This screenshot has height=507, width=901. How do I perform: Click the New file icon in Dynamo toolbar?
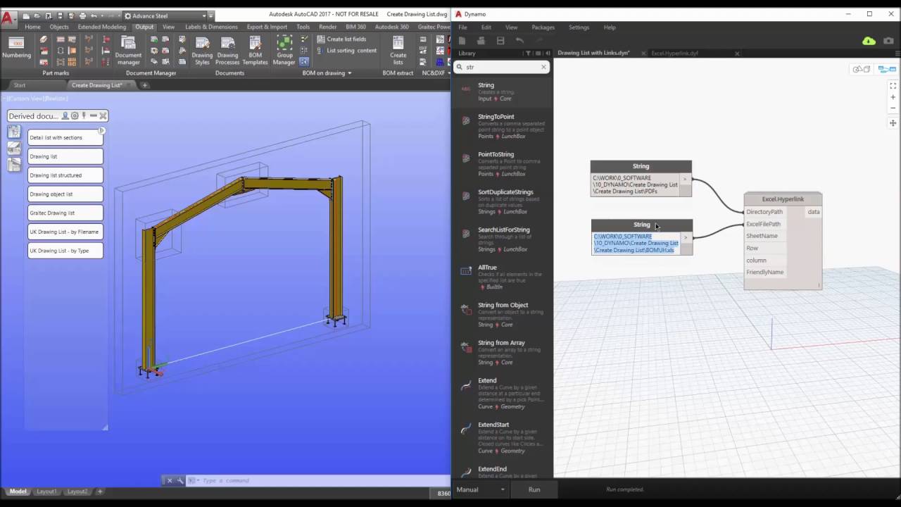(x=462, y=41)
